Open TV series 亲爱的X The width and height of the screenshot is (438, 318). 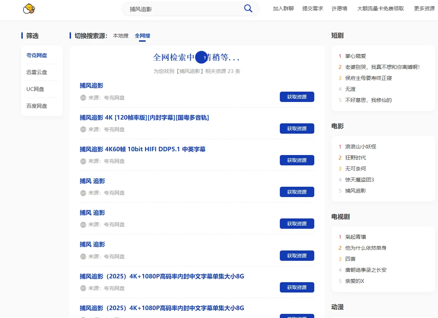[x=355, y=281]
